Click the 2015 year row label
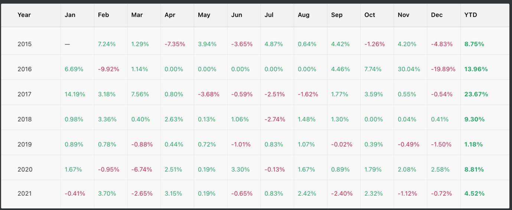512x210 pixels. (25, 44)
